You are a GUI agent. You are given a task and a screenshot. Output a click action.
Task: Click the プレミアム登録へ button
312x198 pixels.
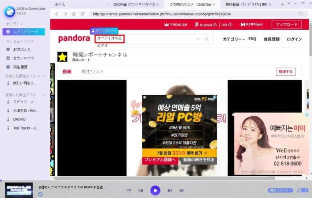coord(160,160)
